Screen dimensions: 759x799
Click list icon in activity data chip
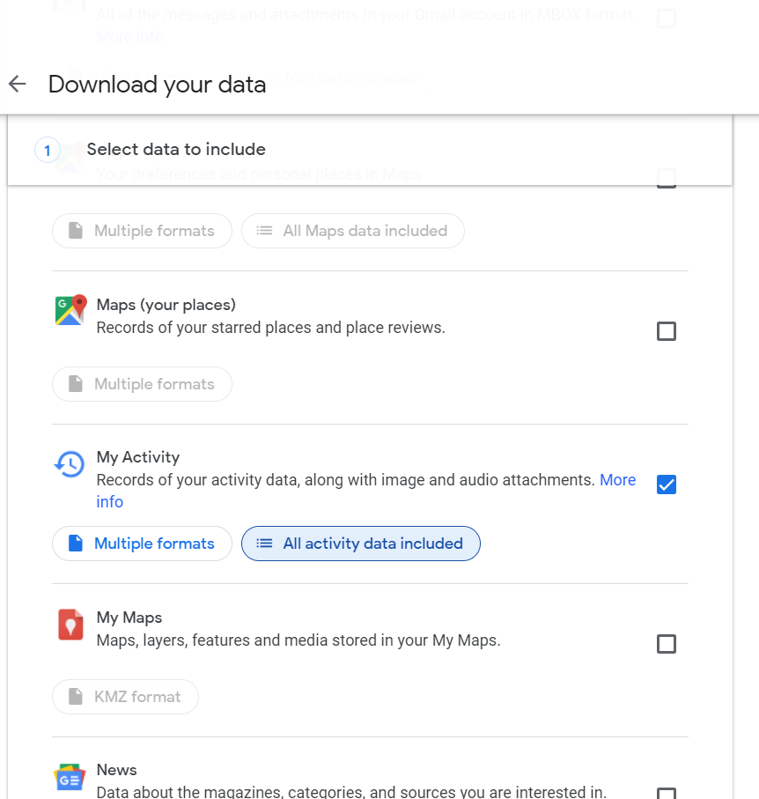click(264, 544)
